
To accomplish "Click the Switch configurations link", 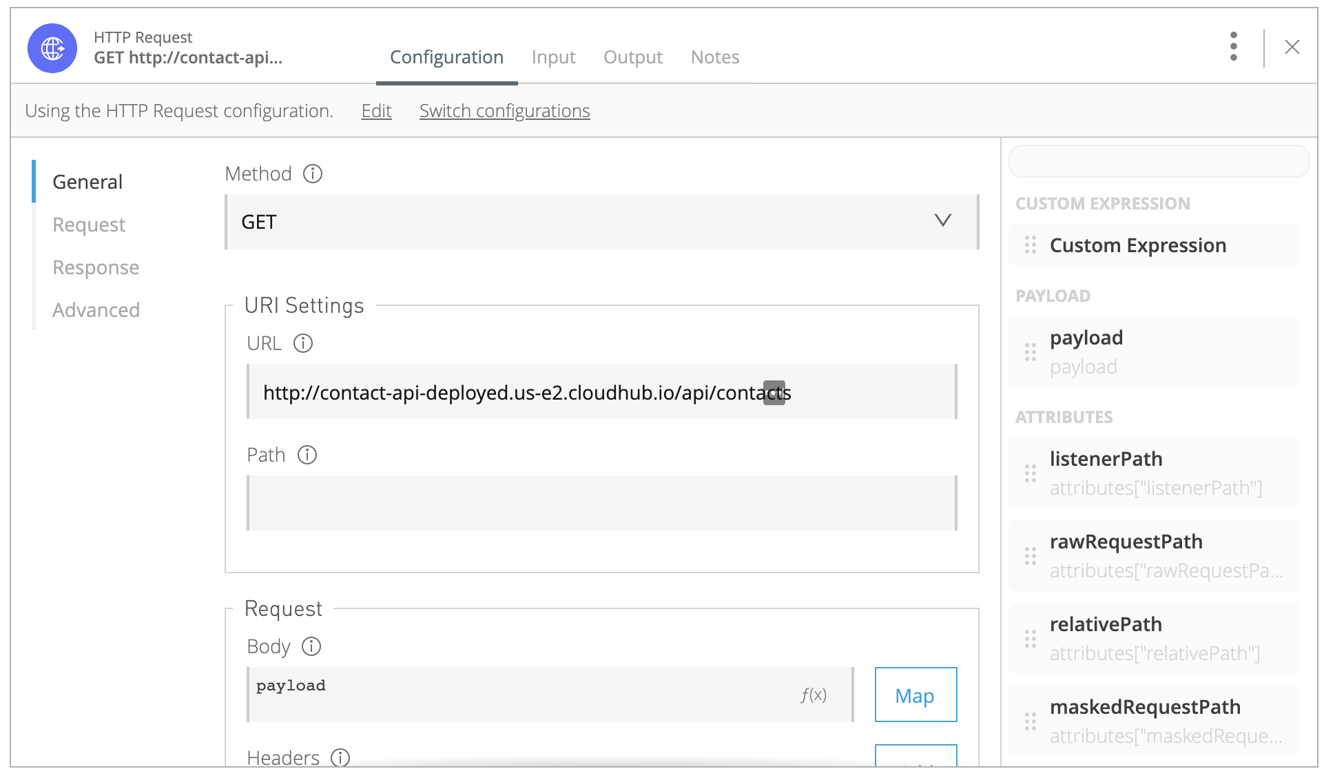I will (504, 111).
